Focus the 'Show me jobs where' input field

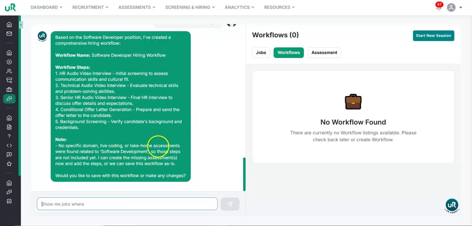click(127, 204)
